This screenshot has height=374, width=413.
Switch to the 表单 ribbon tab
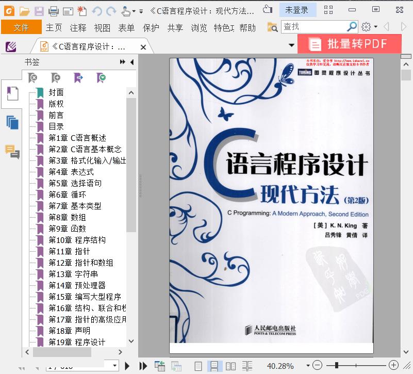[x=126, y=27]
